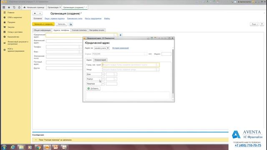Screen dimensions: 267x150
Task: Close the Организация tab
Action: coord(60,7)
